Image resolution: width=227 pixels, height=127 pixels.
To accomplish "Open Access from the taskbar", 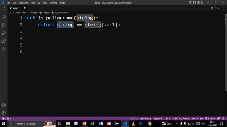I will coord(109,124).
